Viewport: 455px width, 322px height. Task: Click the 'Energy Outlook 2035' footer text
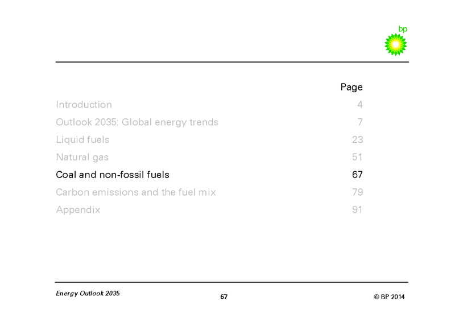pyautogui.click(x=88, y=294)
